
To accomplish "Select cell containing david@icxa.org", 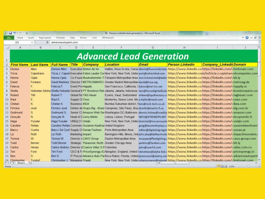I will 153,82.
